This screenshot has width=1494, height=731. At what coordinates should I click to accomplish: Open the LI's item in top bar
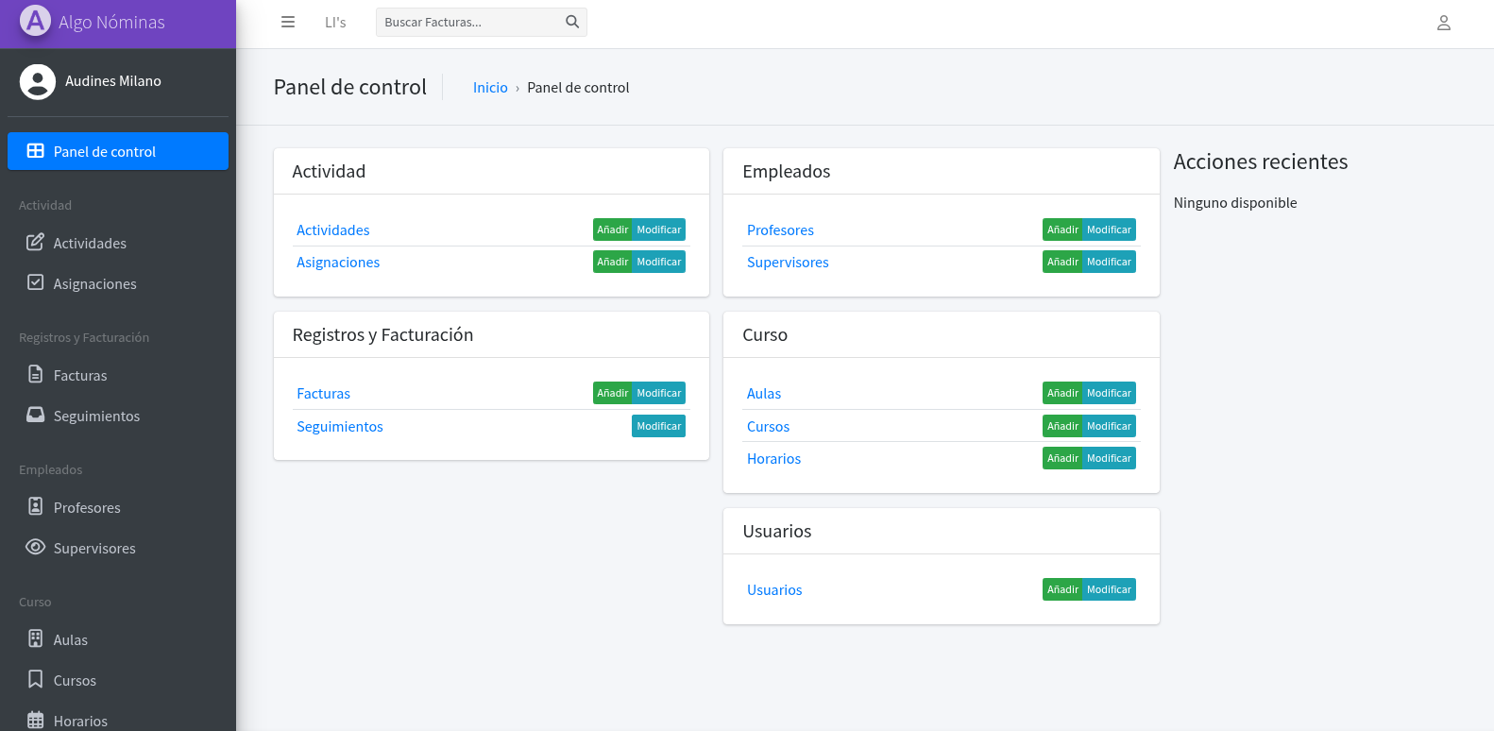coord(335,23)
